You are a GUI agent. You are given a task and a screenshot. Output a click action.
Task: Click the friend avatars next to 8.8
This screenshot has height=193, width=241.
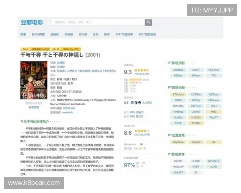136,103
